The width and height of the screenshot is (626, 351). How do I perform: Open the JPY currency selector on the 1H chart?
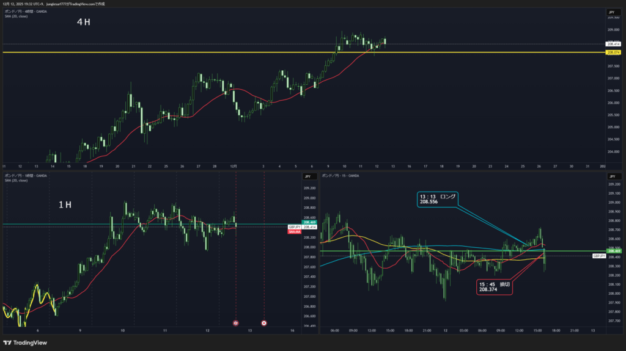click(307, 176)
